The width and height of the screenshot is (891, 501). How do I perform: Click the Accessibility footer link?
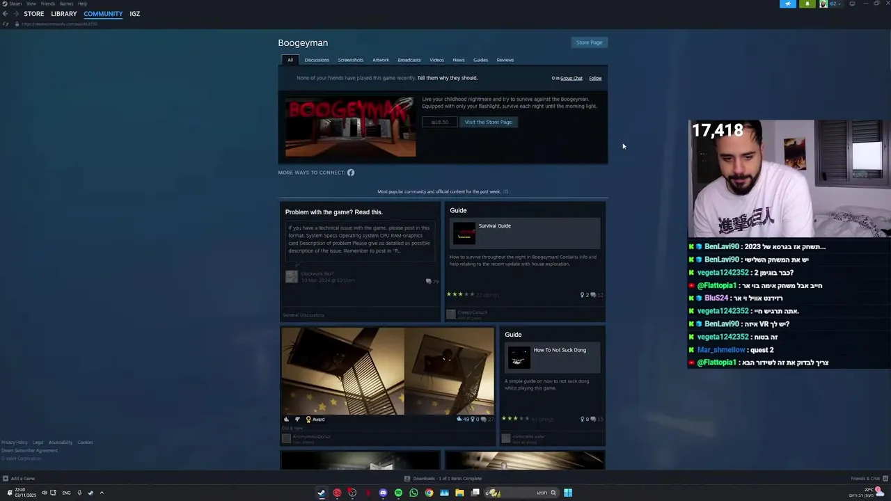61,443
